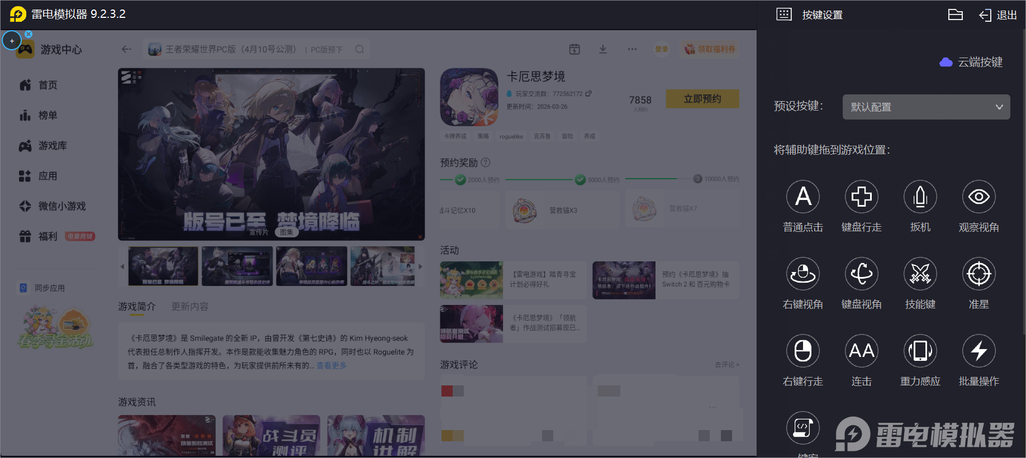Switch to the 游戏简介 tab
1026x458 pixels.
[x=137, y=307]
